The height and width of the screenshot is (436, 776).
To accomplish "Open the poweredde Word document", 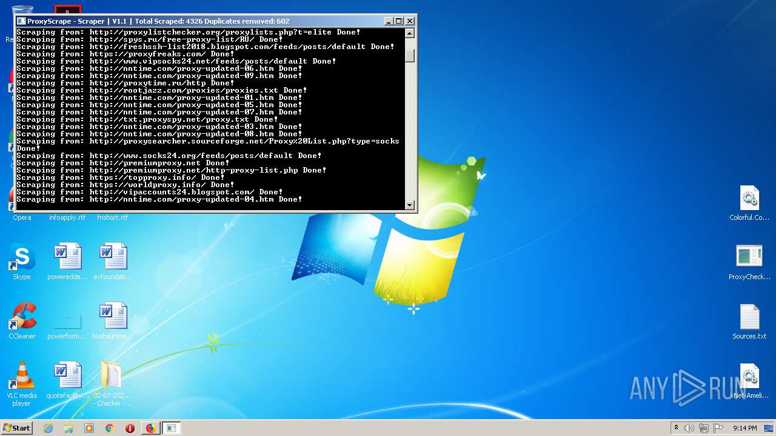I will click(68, 261).
